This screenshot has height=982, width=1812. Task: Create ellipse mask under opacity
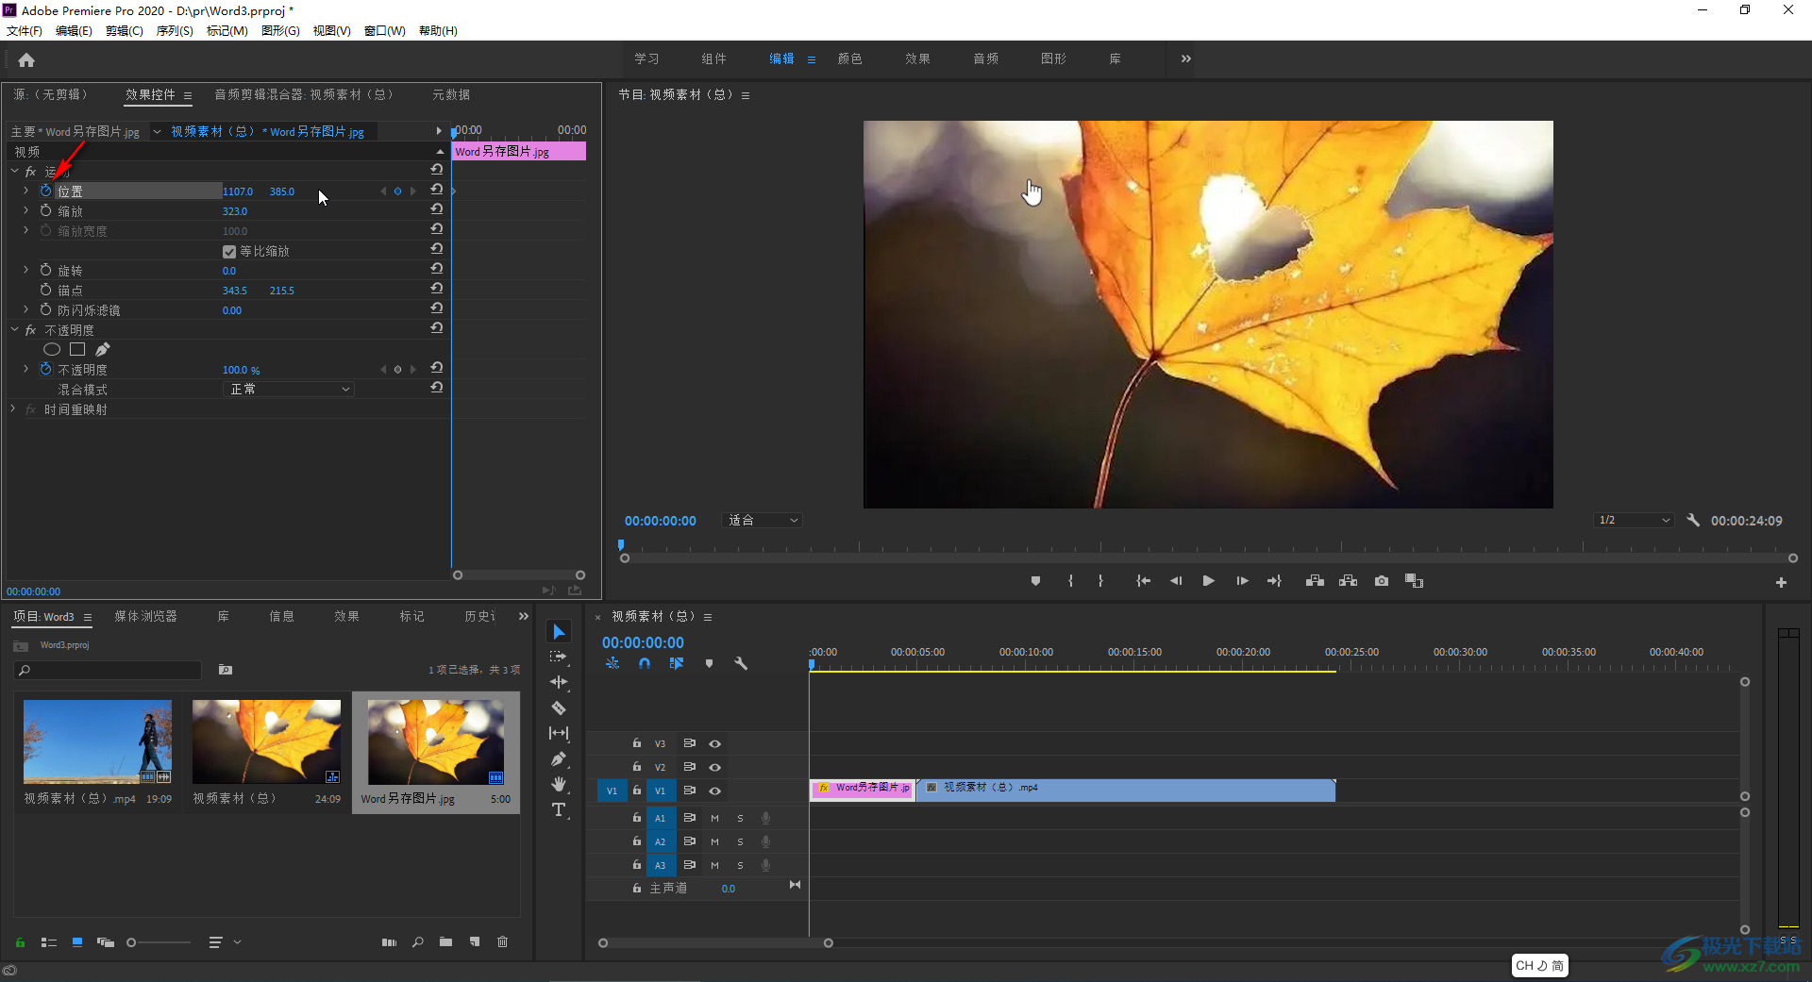pos(52,350)
